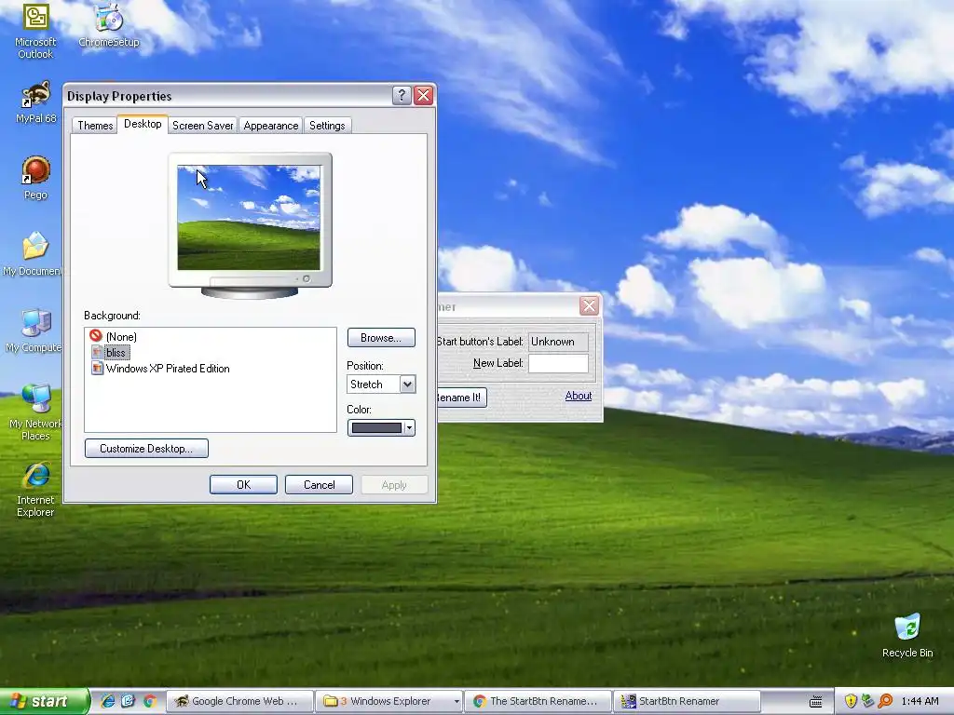
Task: Click the New Label input field
Action: (x=558, y=363)
